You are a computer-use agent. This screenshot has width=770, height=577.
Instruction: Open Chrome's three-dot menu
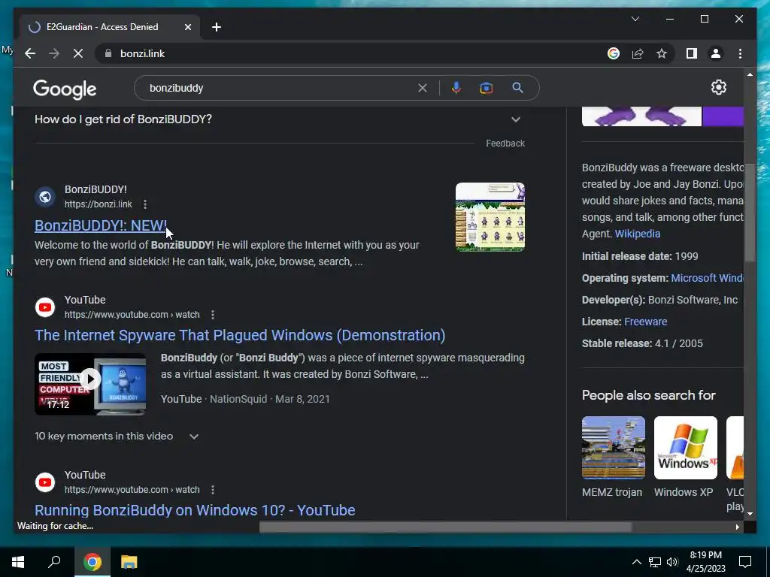740,53
